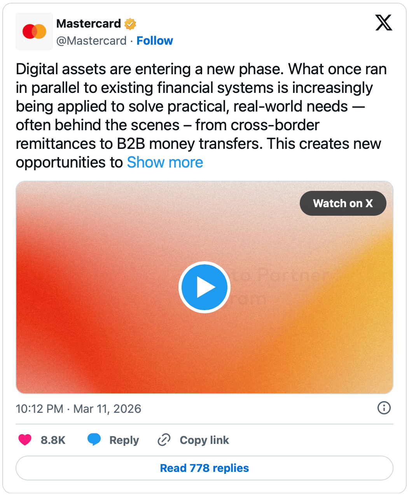
Task: Open Read 778 replies
Action: (204, 468)
